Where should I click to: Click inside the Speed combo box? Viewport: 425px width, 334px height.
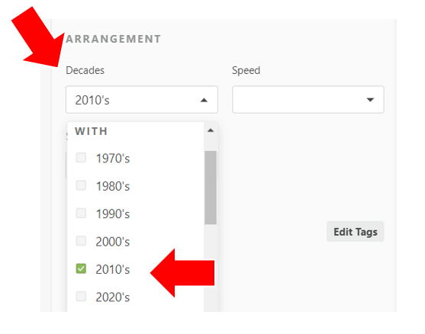308,100
